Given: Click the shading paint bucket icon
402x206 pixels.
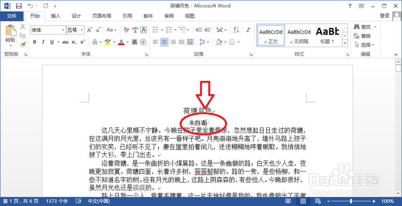Looking at the screenshot, I should point(219,42).
